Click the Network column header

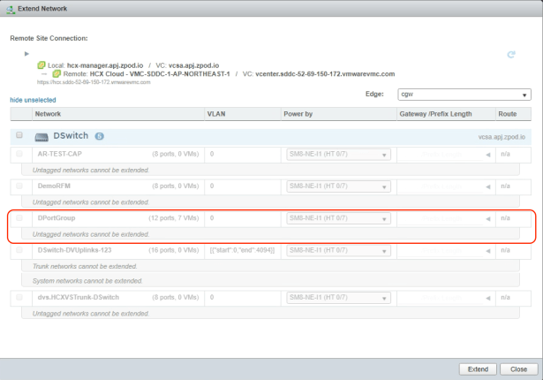click(48, 115)
